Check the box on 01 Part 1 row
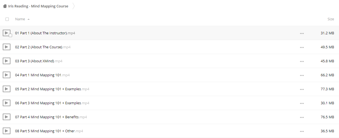The height and width of the screenshot is (138, 339). (10, 35)
